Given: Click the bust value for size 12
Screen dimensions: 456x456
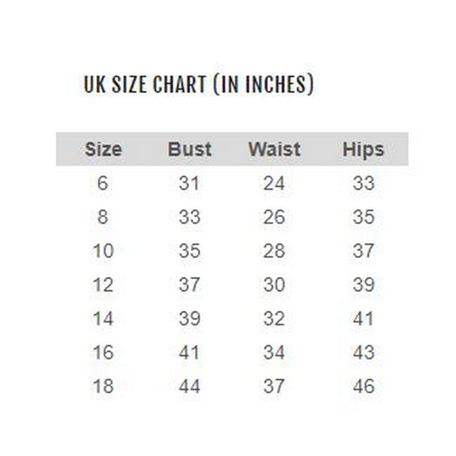Looking at the screenshot, I should (189, 285).
